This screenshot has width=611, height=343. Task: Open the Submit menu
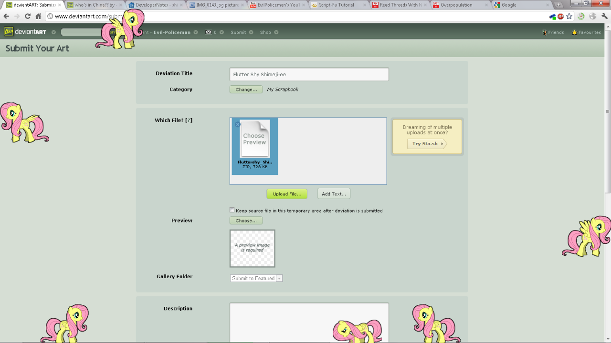[238, 32]
